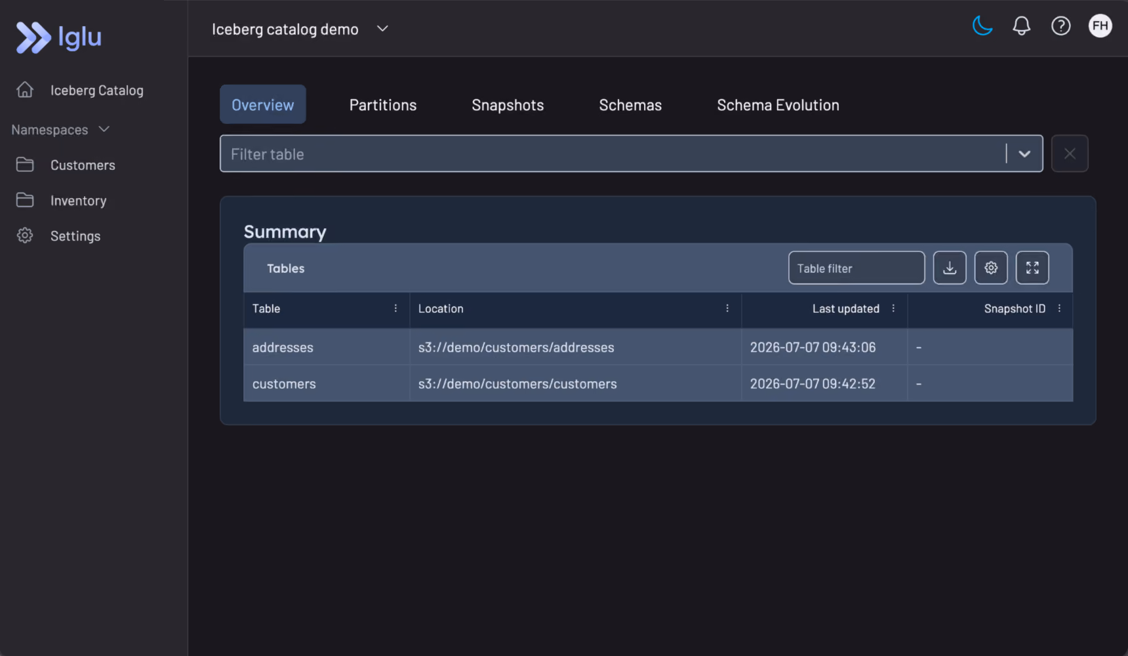Open notifications bell
This screenshot has width=1128, height=656.
[x=1021, y=26]
